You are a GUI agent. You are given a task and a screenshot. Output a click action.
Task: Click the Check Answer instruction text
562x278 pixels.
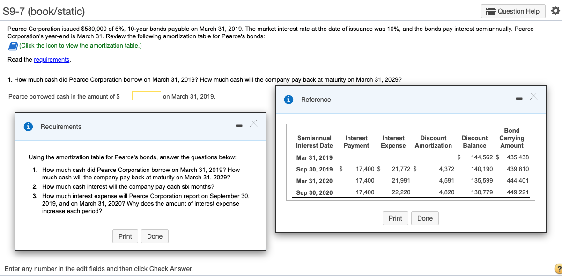tap(98, 269)
